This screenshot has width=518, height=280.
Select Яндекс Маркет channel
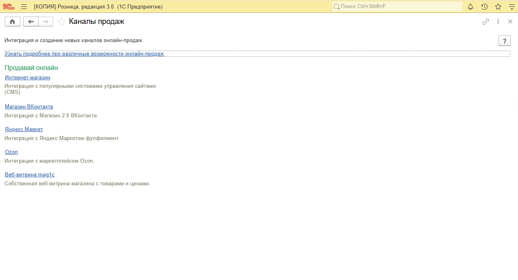coord(24,129)
